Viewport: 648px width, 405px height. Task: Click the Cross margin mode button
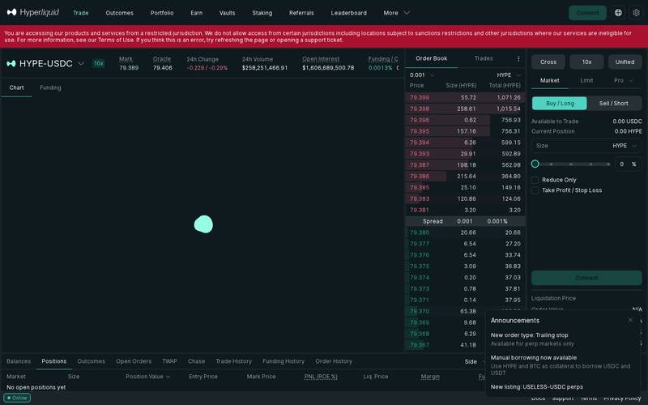(x=548, y=62)
